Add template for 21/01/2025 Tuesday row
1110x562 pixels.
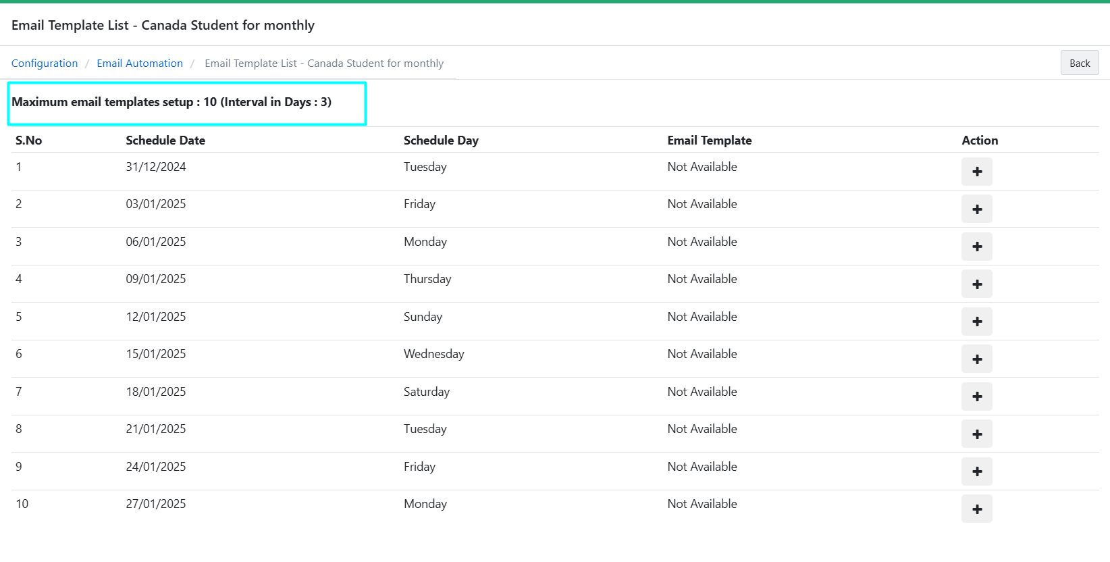pyautogui.click(x=976, y=434)
